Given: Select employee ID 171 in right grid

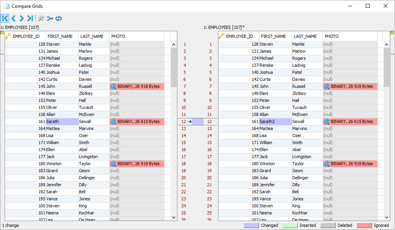Looking at the screenshot, I should coord(239,143).
